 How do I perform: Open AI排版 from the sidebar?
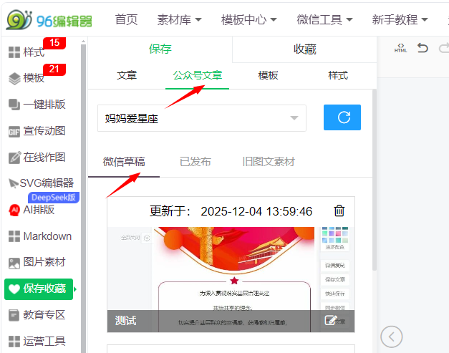pyautogui.click(x=40, y=210)
